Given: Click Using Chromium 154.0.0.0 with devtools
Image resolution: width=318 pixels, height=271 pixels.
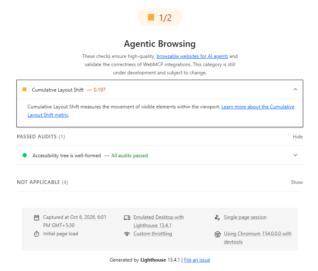Looking at the screenshot, I should pyautogui.click(x=258, y=238).
